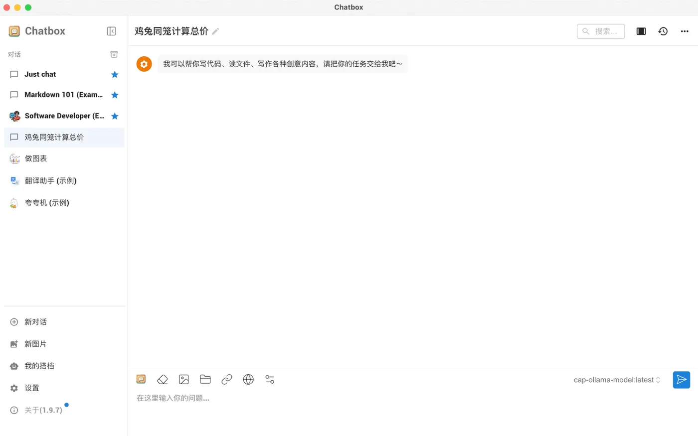Viewport: 698px width, 436px height.
Task: Open 我的搭档 copilots list
Action: pyautogui.click(x=64, y=366)
